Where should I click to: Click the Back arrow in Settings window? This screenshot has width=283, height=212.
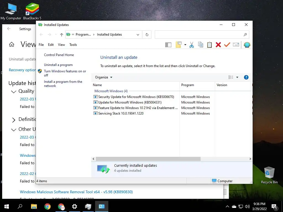(x=9, y=29)
